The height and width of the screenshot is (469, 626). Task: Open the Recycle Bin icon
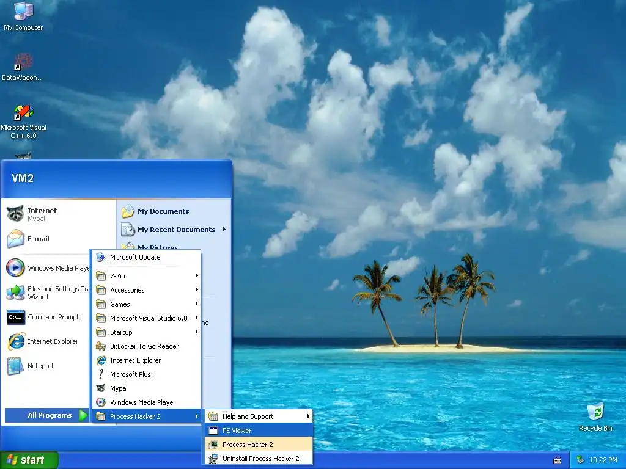point(595,412)
